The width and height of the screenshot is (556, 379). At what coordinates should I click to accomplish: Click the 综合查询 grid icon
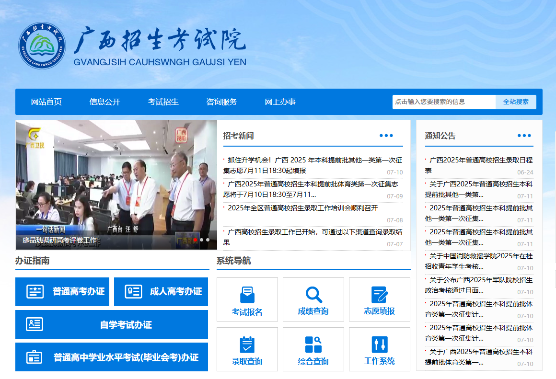tap(313, 344)
